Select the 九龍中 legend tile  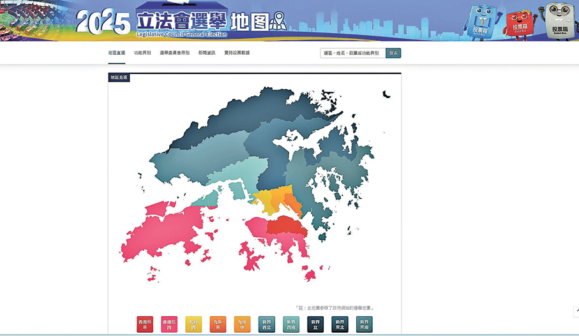242,324
